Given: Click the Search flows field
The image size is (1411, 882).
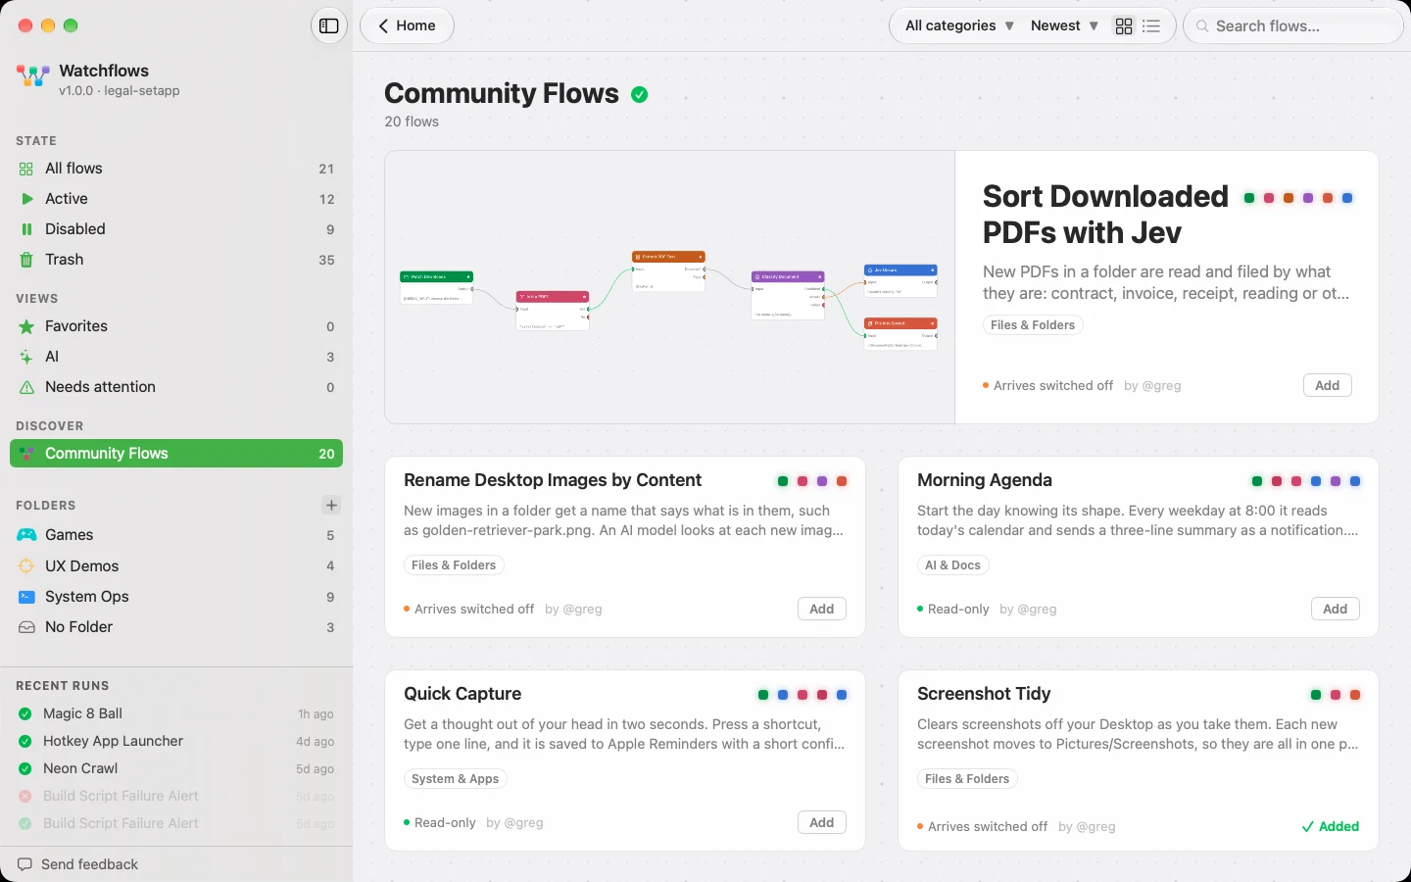Looking at the screenshot, I should point(1293,26).
